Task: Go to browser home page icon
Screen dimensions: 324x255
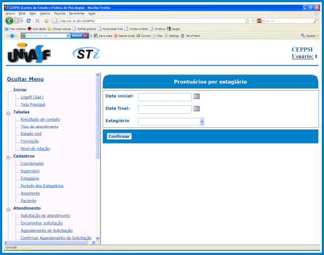Action: 47,21
